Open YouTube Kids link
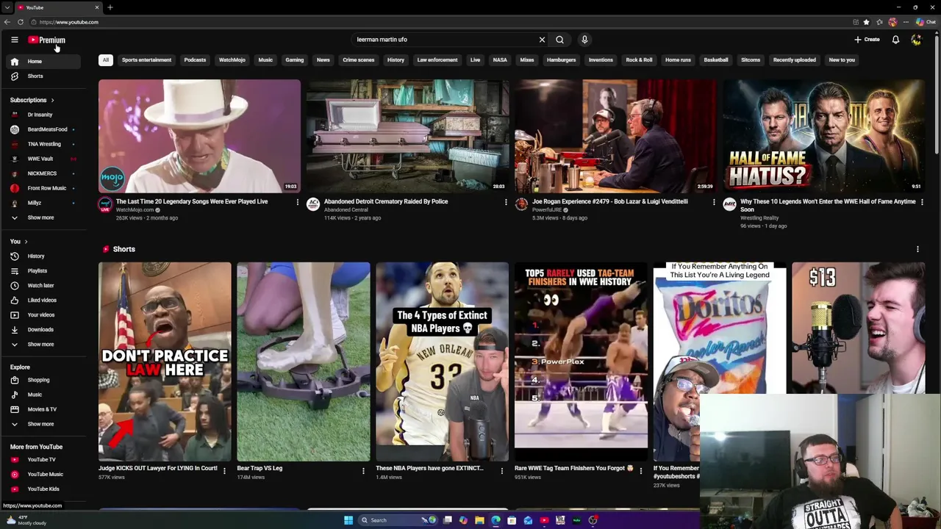This screenshot has width=941, height=529. [x=43, y=489]
